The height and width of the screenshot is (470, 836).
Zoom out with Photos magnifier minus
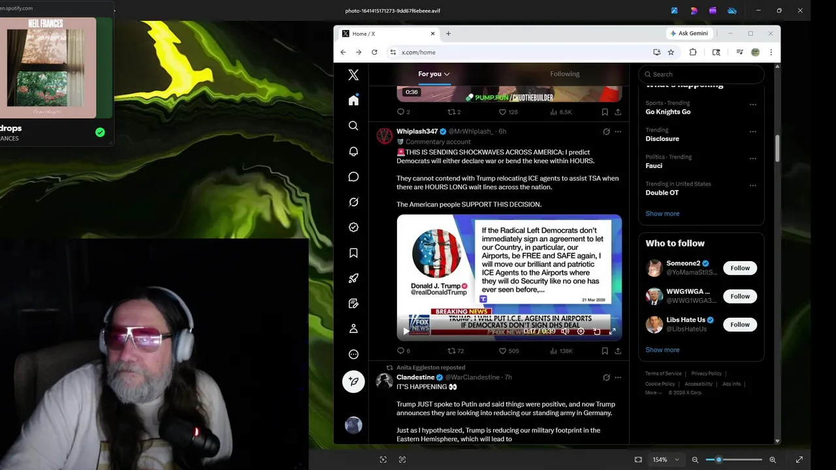coord(695,460)
